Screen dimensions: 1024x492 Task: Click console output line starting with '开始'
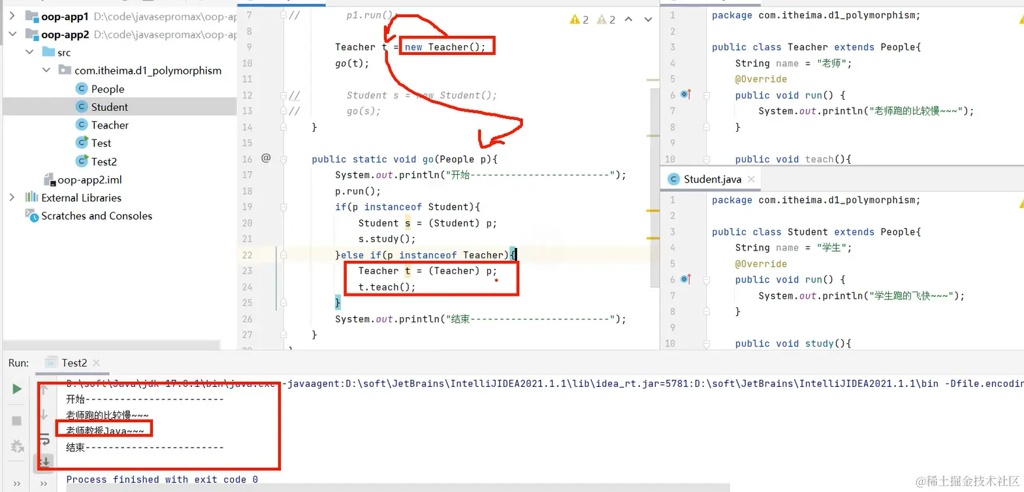[x=145, y=399]
